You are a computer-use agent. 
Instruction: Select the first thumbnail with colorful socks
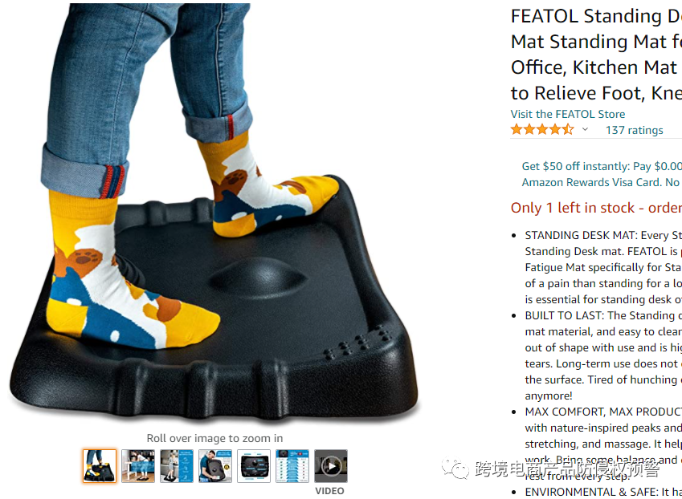[100, 466]
